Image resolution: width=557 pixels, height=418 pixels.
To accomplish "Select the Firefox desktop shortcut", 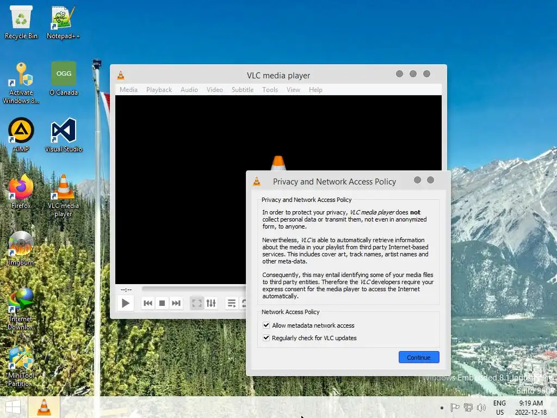I will (x=21, y=192).
